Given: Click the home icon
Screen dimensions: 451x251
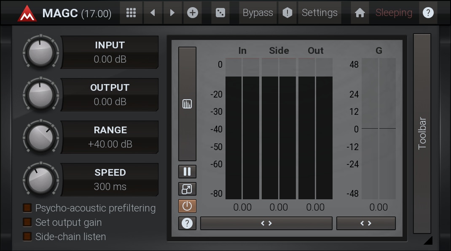Looking at the screenshot, I should [x=360, y=13].
